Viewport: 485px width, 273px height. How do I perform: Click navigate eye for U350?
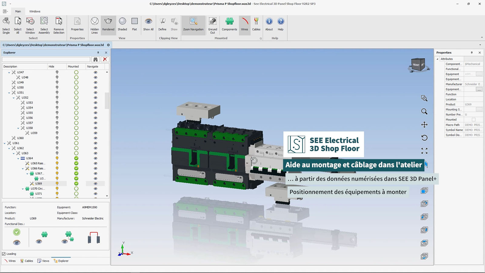tap(95, 87)
